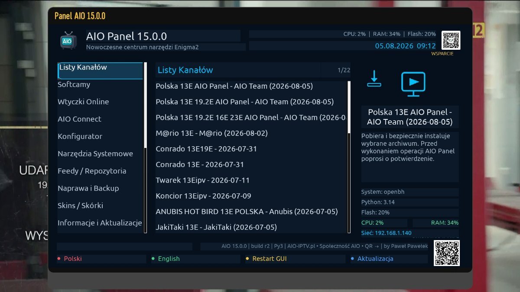Click the red Polski dot

tap(59, 259)
